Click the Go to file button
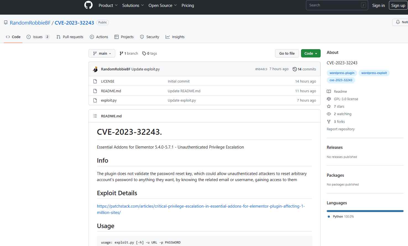The height and width of the screenshot is (246, 408). coord(287,54)
